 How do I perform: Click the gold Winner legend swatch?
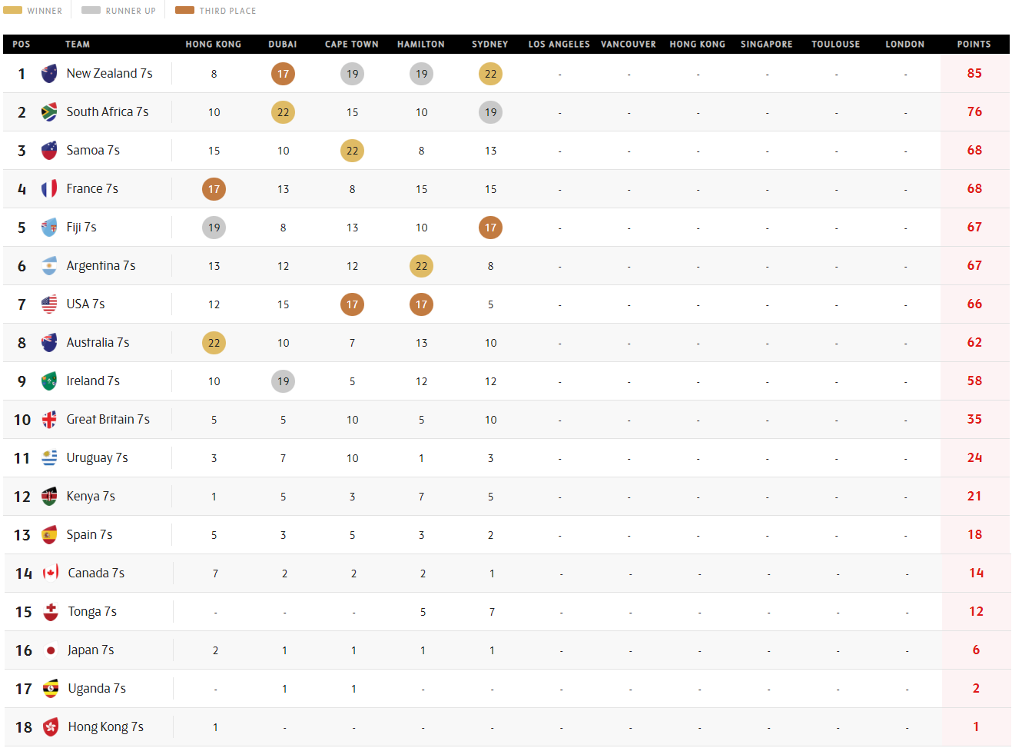click(13, 11)
